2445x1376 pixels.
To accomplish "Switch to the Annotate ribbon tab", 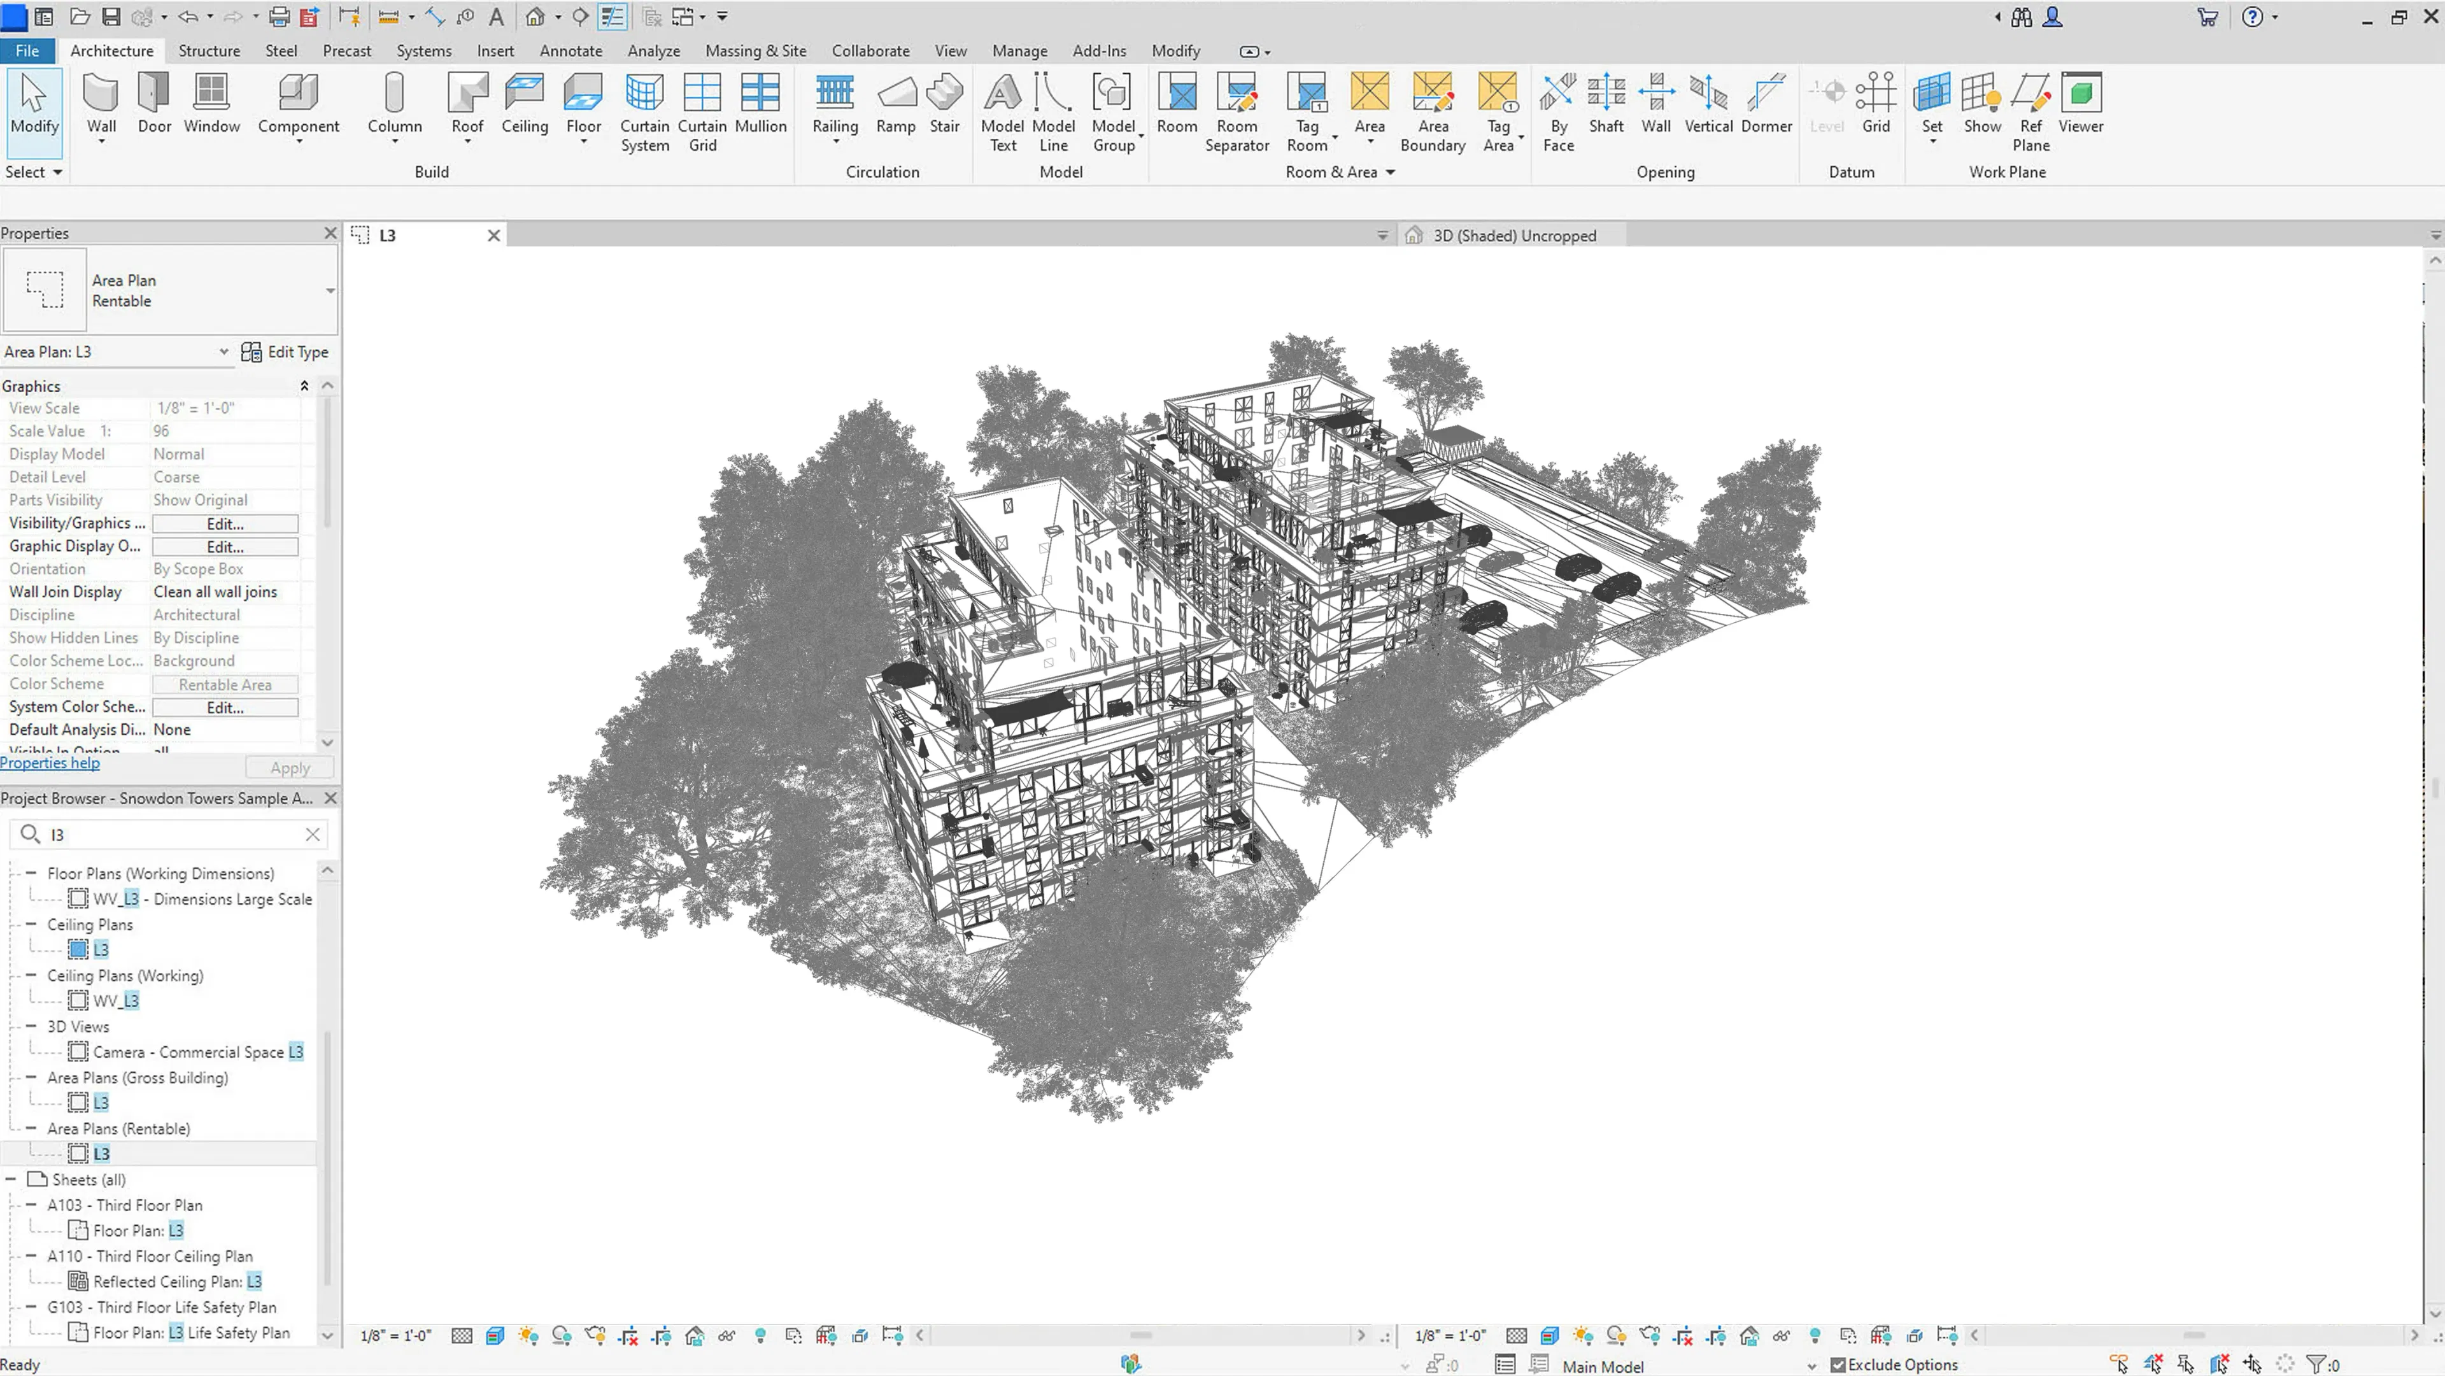I will 570,50.
